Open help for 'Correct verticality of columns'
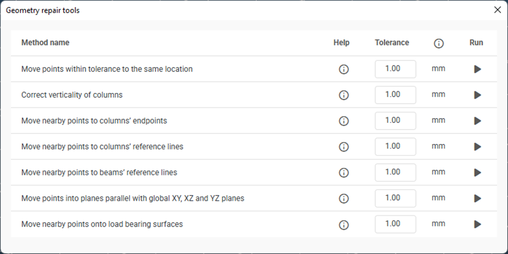 coord(344,95)
